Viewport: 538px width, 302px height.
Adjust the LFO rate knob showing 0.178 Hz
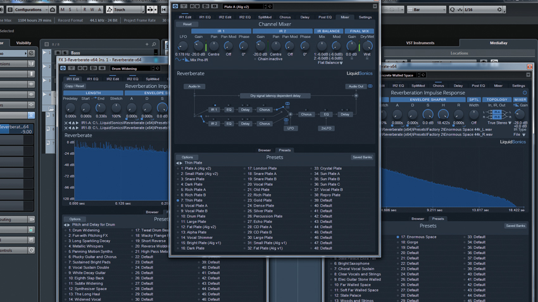point(183,46)
